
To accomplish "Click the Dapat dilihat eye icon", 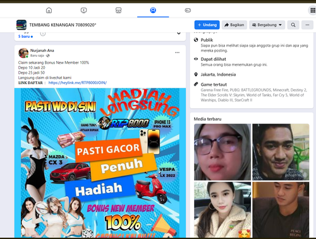I will tap(196, 59).
